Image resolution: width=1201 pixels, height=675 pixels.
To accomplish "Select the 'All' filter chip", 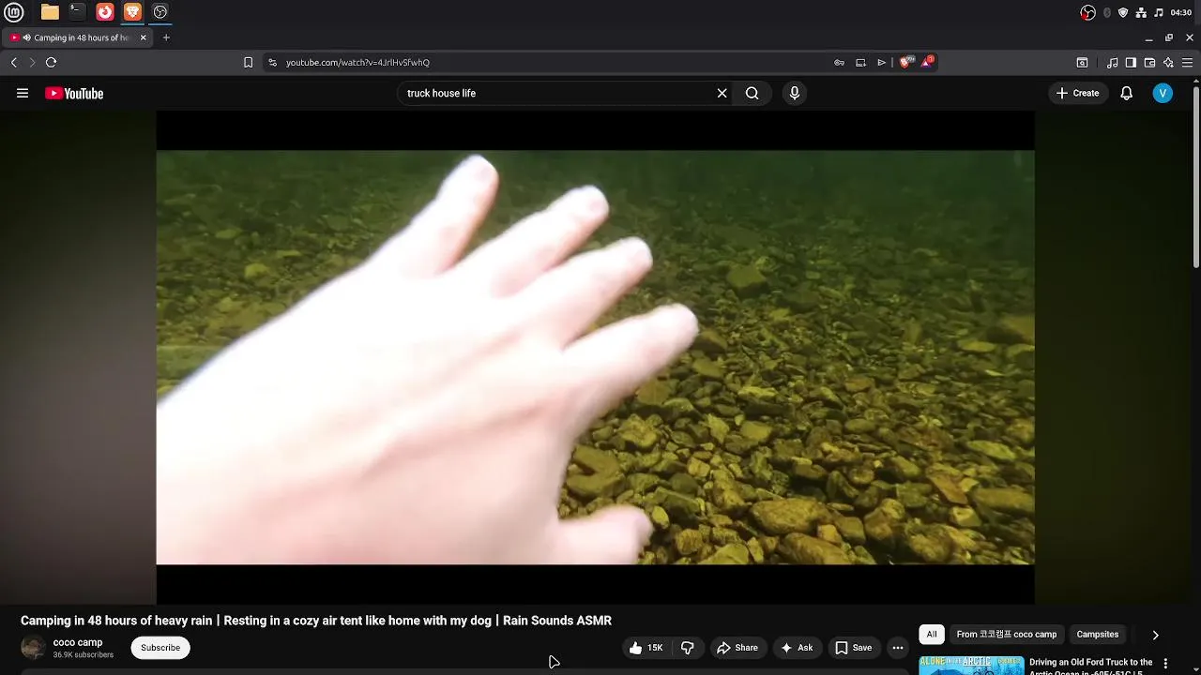I will [x=932, y=635].
